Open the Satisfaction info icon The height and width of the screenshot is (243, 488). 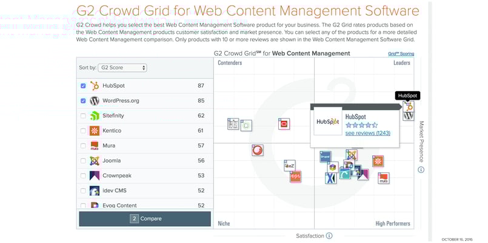coord(329,236)
